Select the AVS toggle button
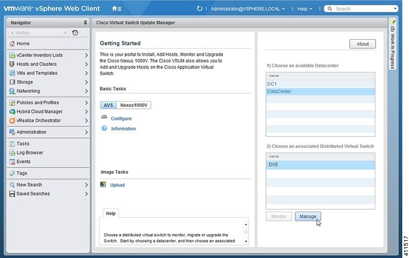The image size is (409, 258). 108,106
